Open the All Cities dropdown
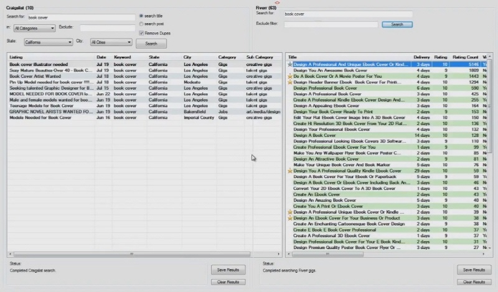The image size is (498, 292). pos(111,42)
